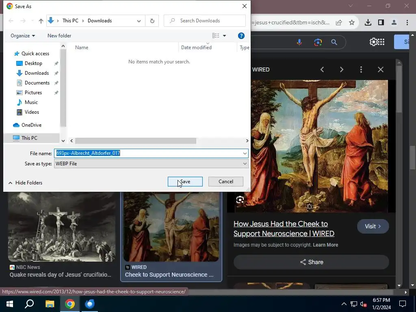Click navigation pane scroll down arrow
This screenshot has width=416, height=312.
pos(63,141)
